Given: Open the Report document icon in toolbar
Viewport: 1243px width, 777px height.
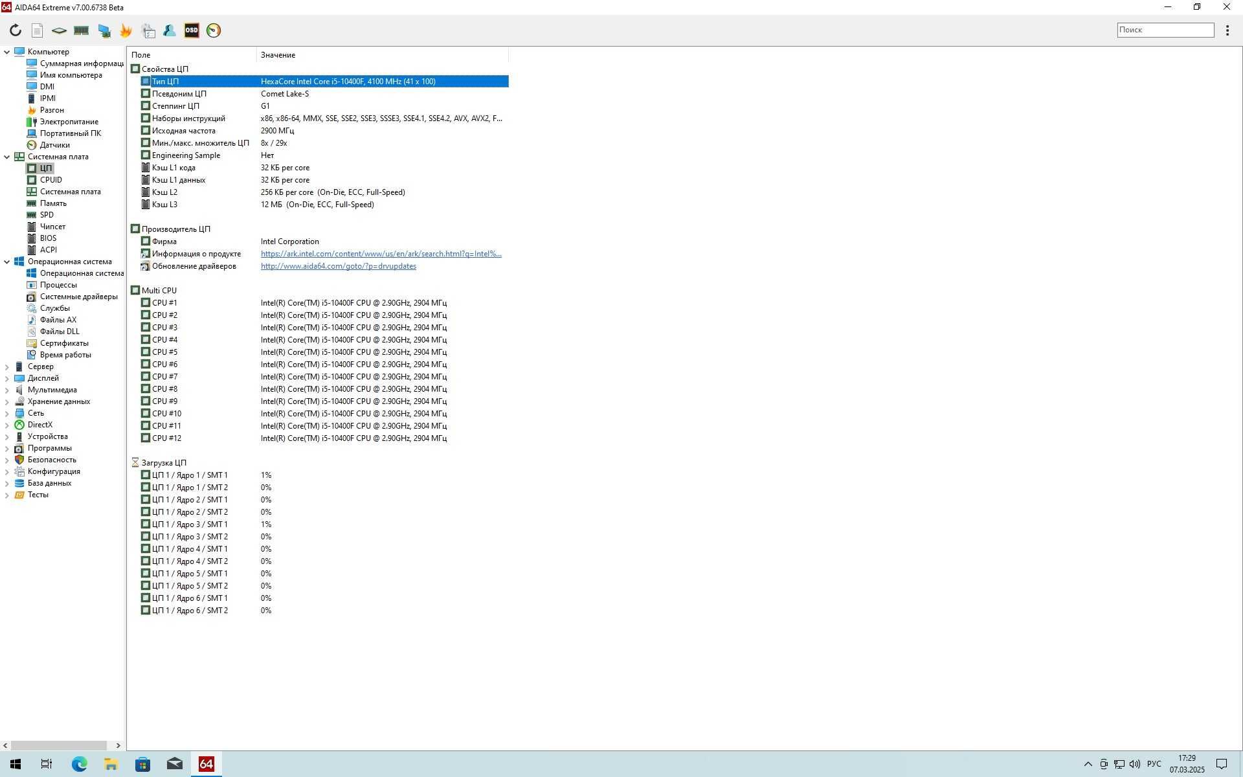Looking at the screenshot, I should click(x=37, y=30).
